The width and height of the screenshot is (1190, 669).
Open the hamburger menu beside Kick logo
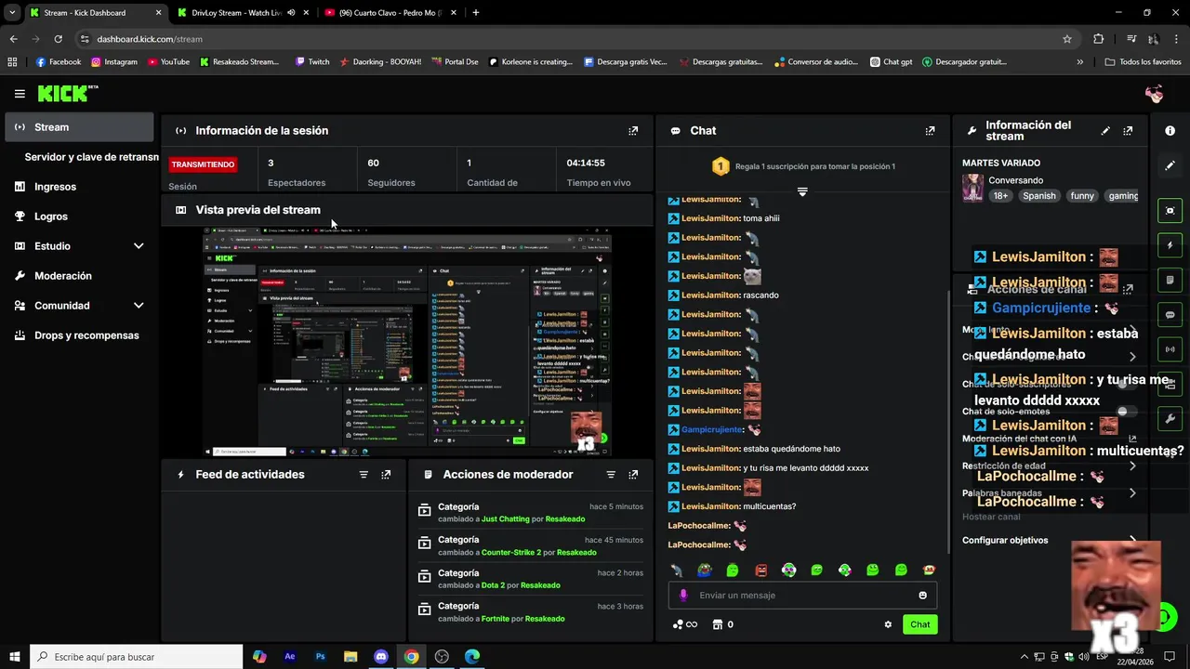coord(20,94)
